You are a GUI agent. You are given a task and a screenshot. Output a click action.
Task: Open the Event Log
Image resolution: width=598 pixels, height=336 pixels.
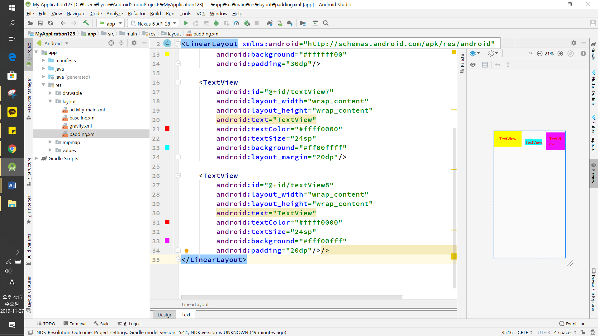coord(572,324)
